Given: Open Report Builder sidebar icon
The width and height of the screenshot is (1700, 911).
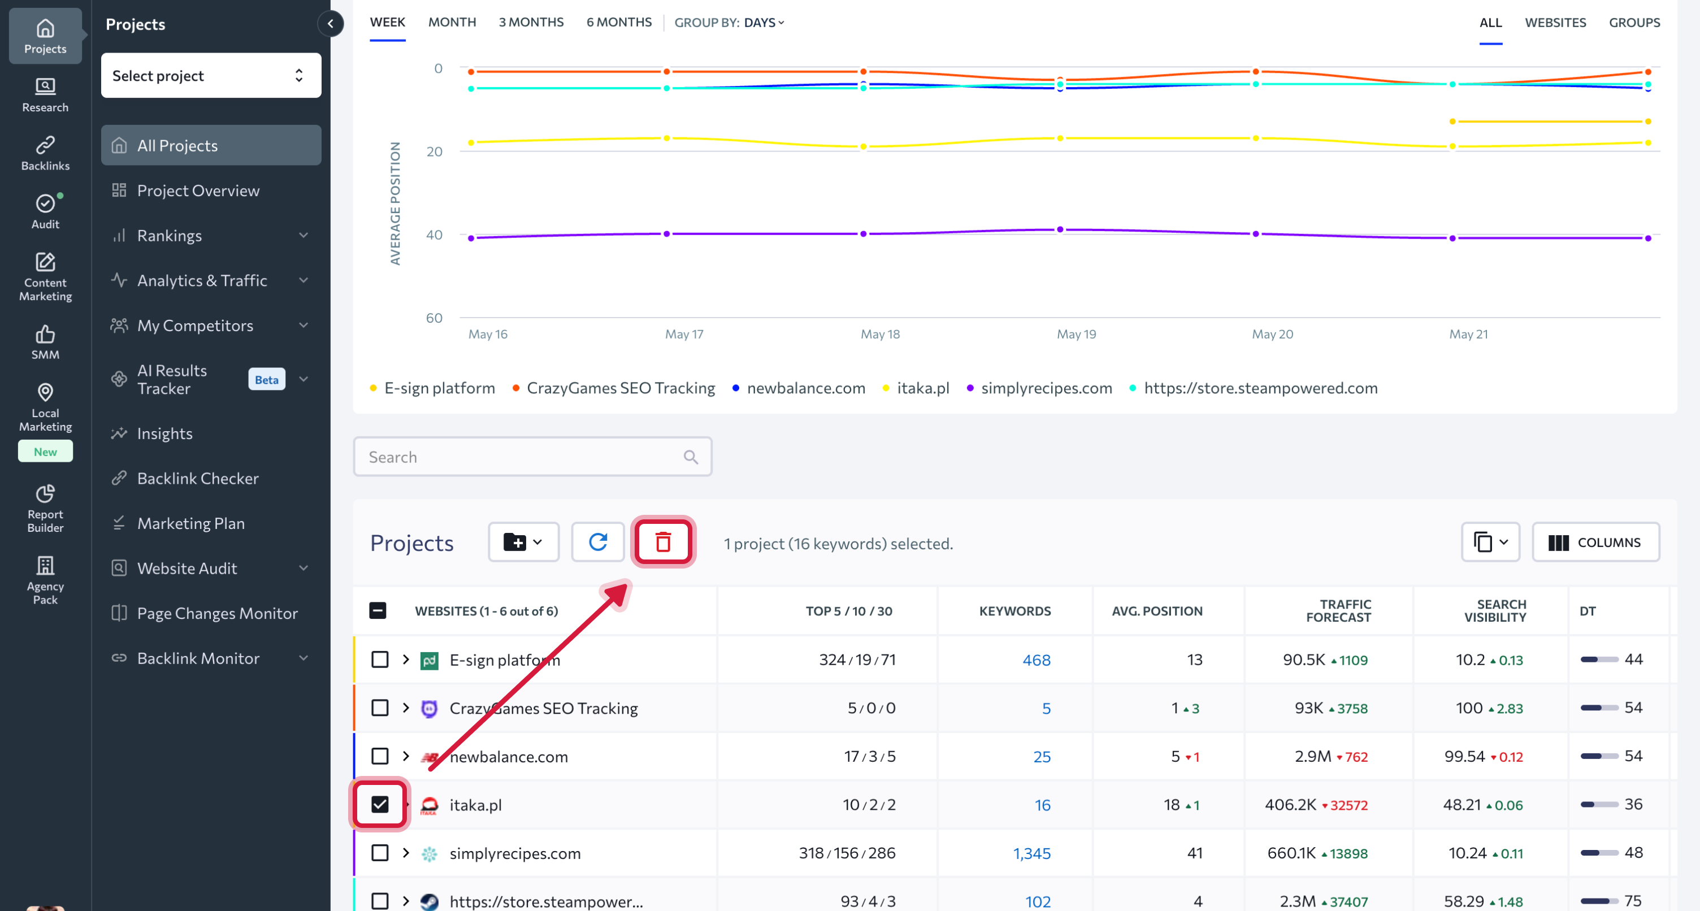Looking at the screenshot, I should coord(45,507).
